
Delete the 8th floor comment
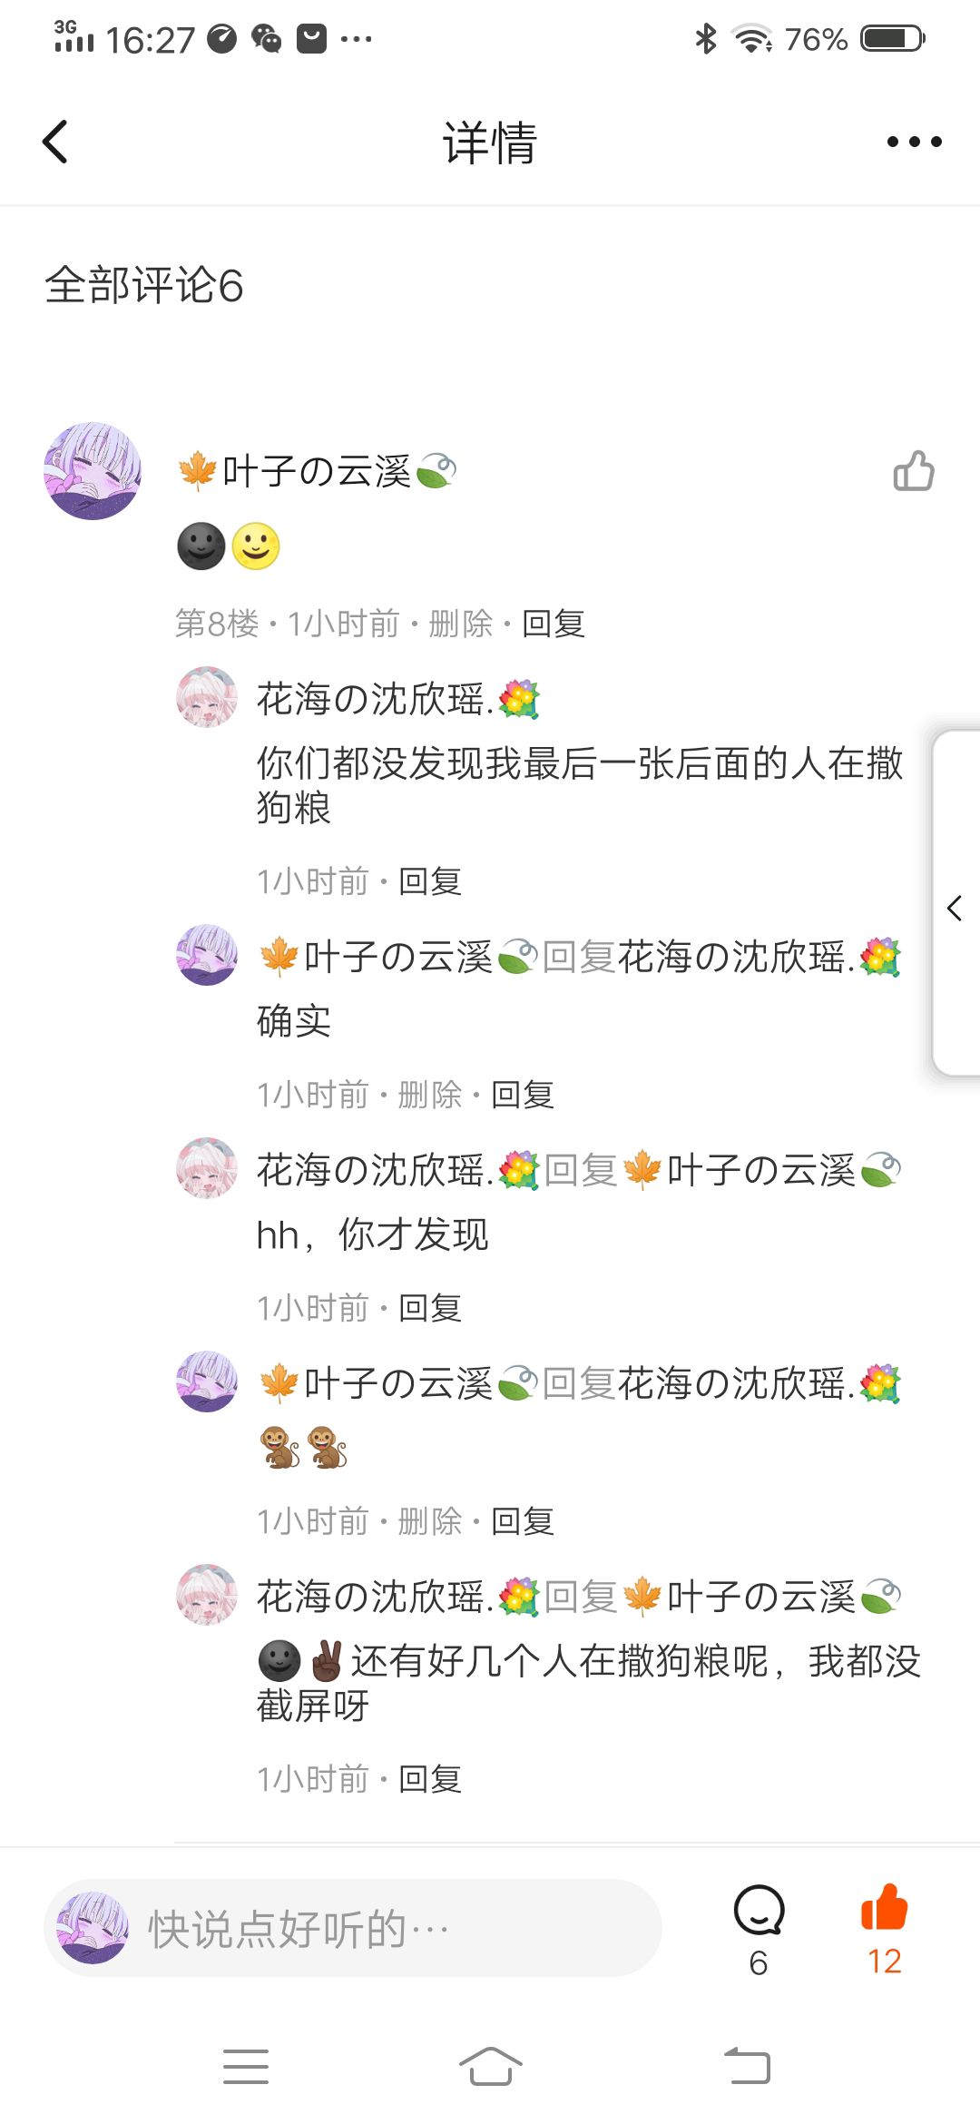tap(460, 624)
